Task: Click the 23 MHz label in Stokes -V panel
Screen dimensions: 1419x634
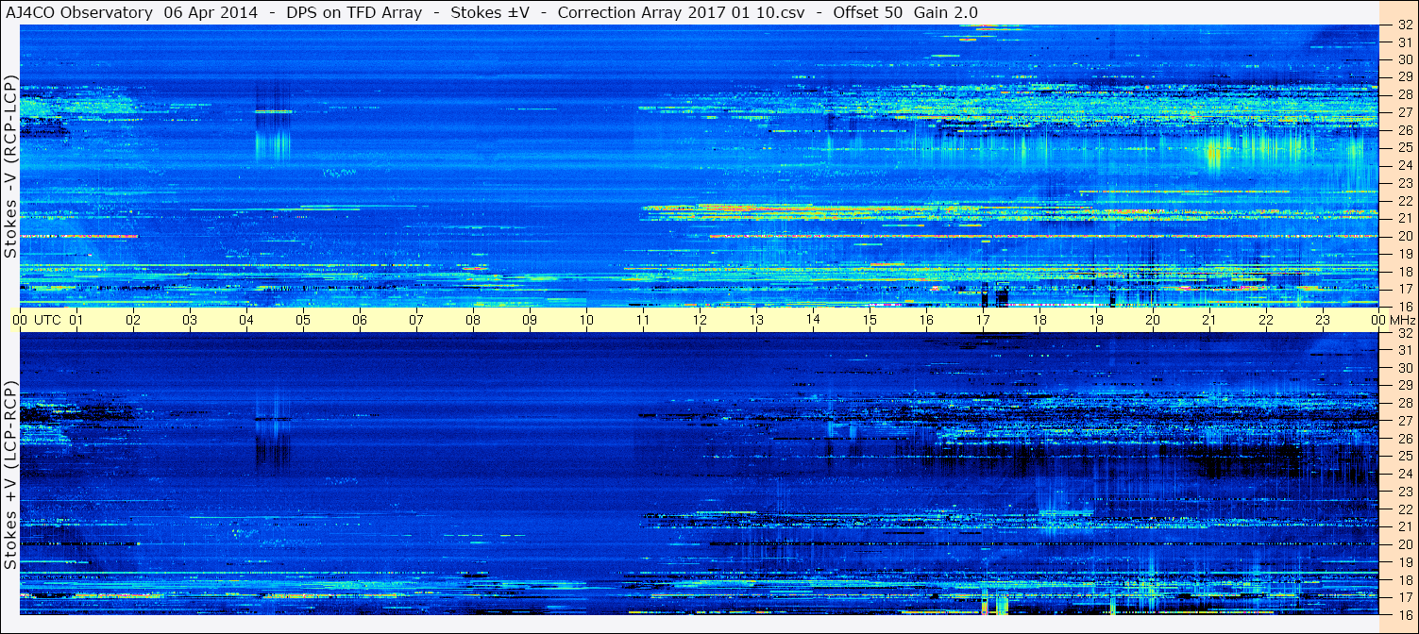Action: (1404, 183)
